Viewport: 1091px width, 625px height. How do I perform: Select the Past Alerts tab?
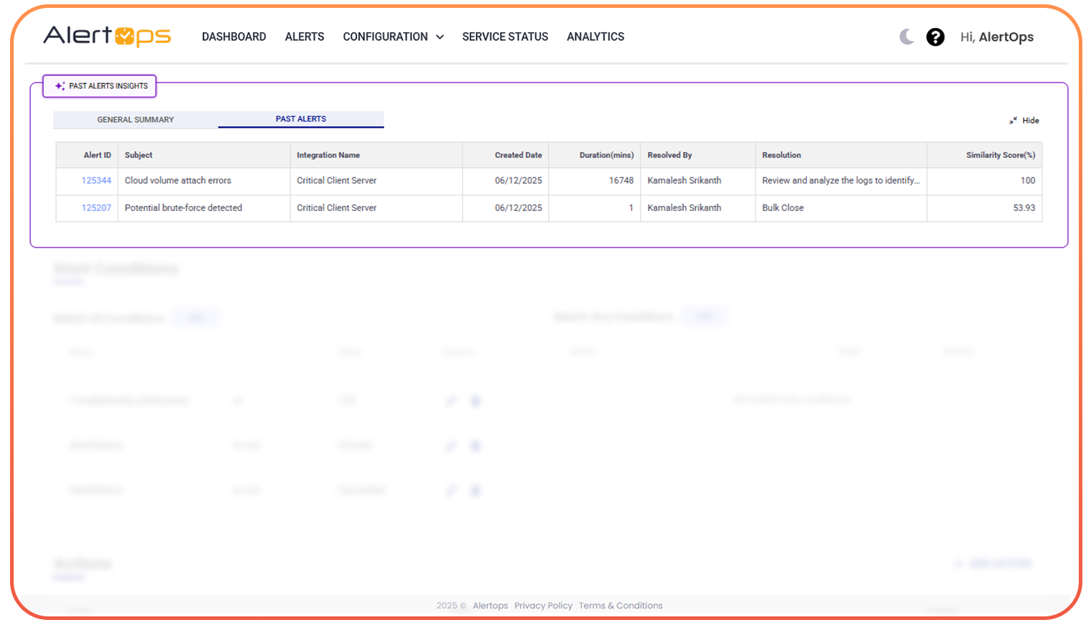(x=301, y=119)
